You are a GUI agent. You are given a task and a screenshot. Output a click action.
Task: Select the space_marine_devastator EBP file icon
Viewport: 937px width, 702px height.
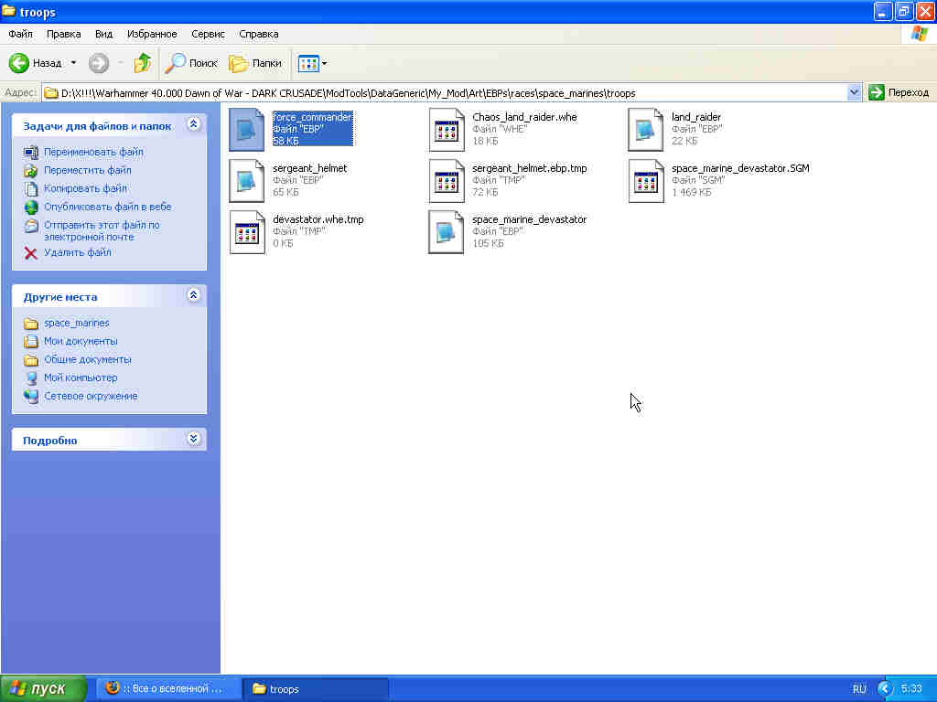point(446,231)
